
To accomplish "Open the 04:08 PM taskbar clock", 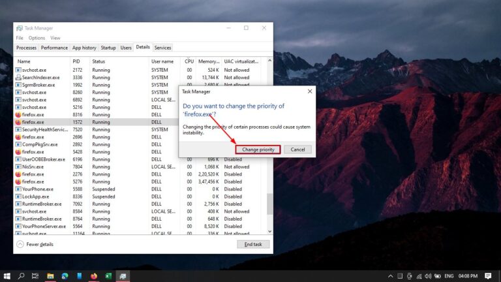I will [468, 276].
